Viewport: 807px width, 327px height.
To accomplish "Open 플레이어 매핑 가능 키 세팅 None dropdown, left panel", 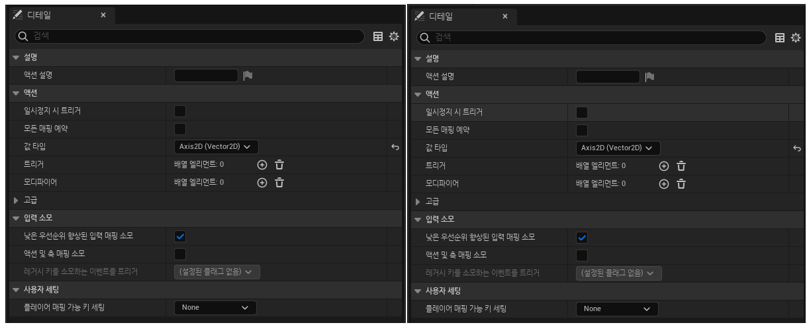I will point(215,307).
